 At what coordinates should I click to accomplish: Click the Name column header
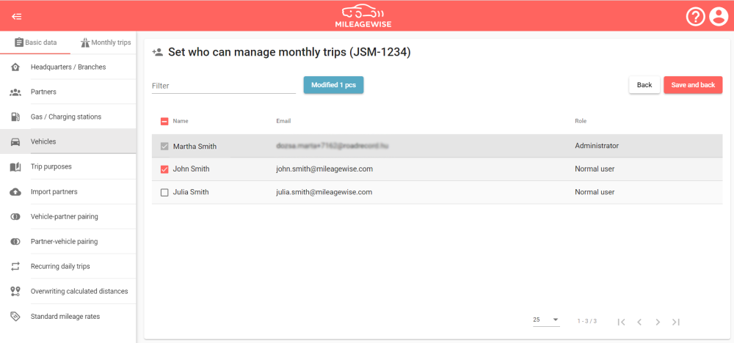point(181,121)
